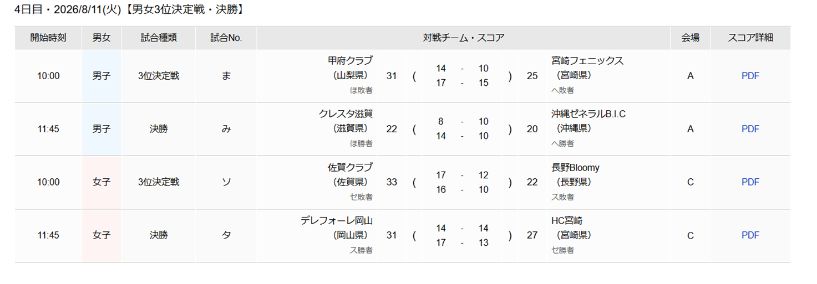Select team name 甲府クラブ
Screen dimensions: 817x284
(x=350, y=61)
